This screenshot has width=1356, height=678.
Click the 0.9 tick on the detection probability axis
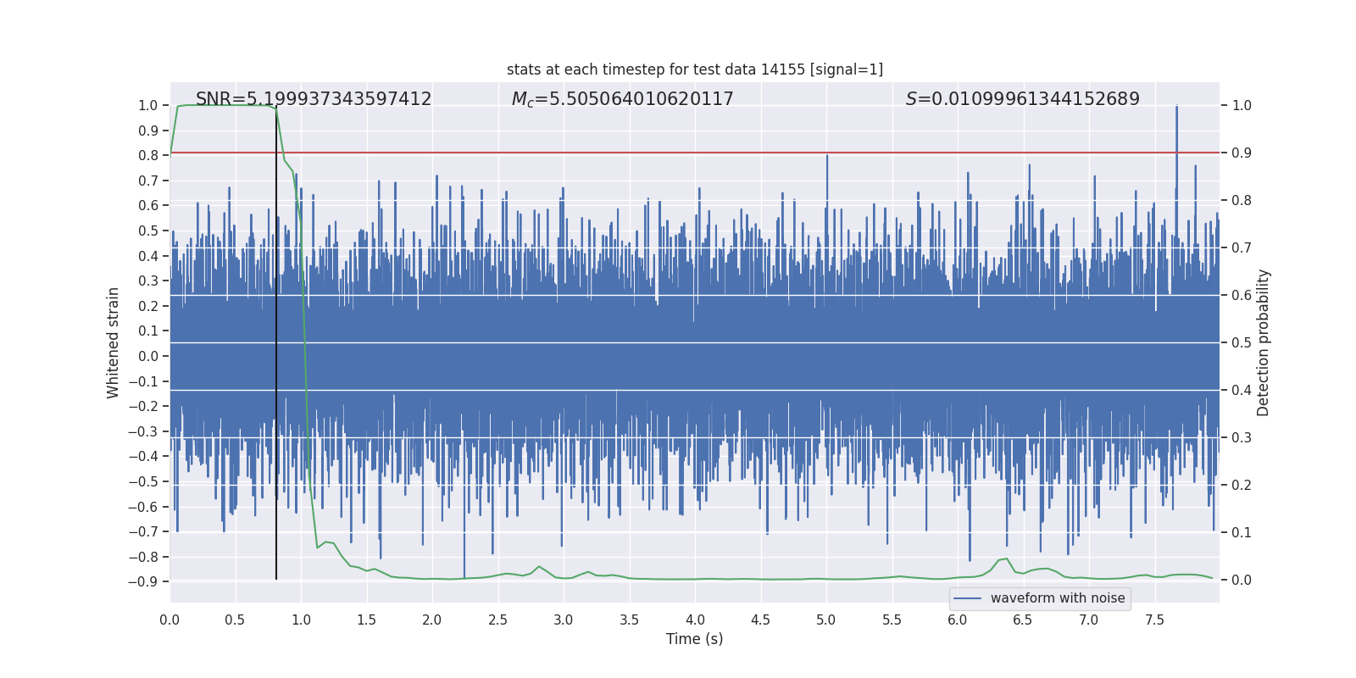click(x=1242, y=153)
